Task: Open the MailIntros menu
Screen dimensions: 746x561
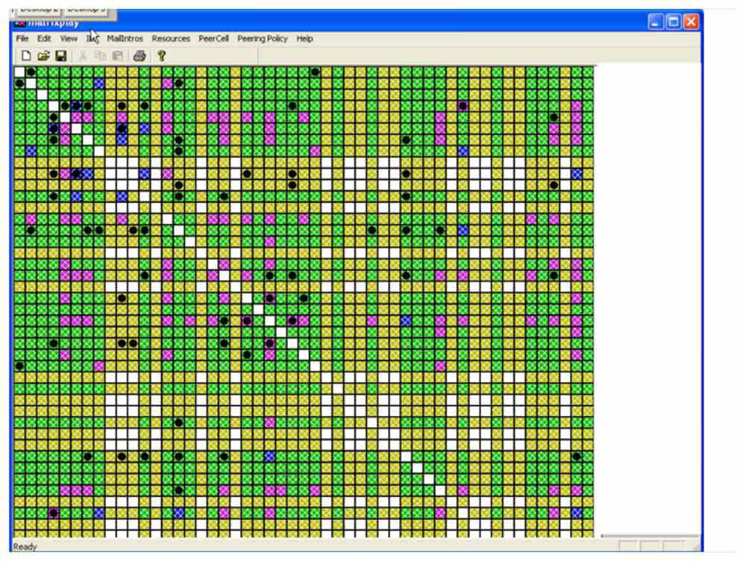Action: pyautogui.click(x=125, y=39)
